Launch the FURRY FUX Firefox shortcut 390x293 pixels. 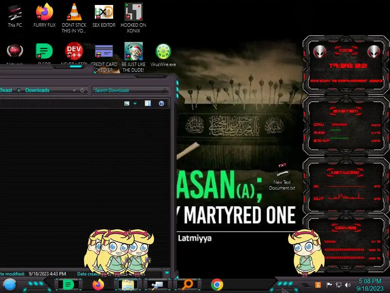tap(45, 15)
